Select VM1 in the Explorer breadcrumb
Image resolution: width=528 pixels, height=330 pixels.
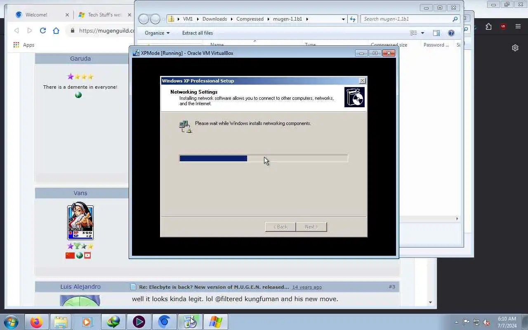click(x=188, y=19)
